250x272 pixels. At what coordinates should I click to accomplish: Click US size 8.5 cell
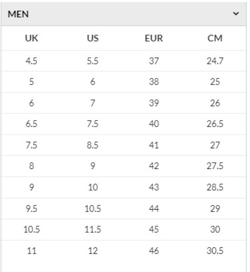pos(93,145)
